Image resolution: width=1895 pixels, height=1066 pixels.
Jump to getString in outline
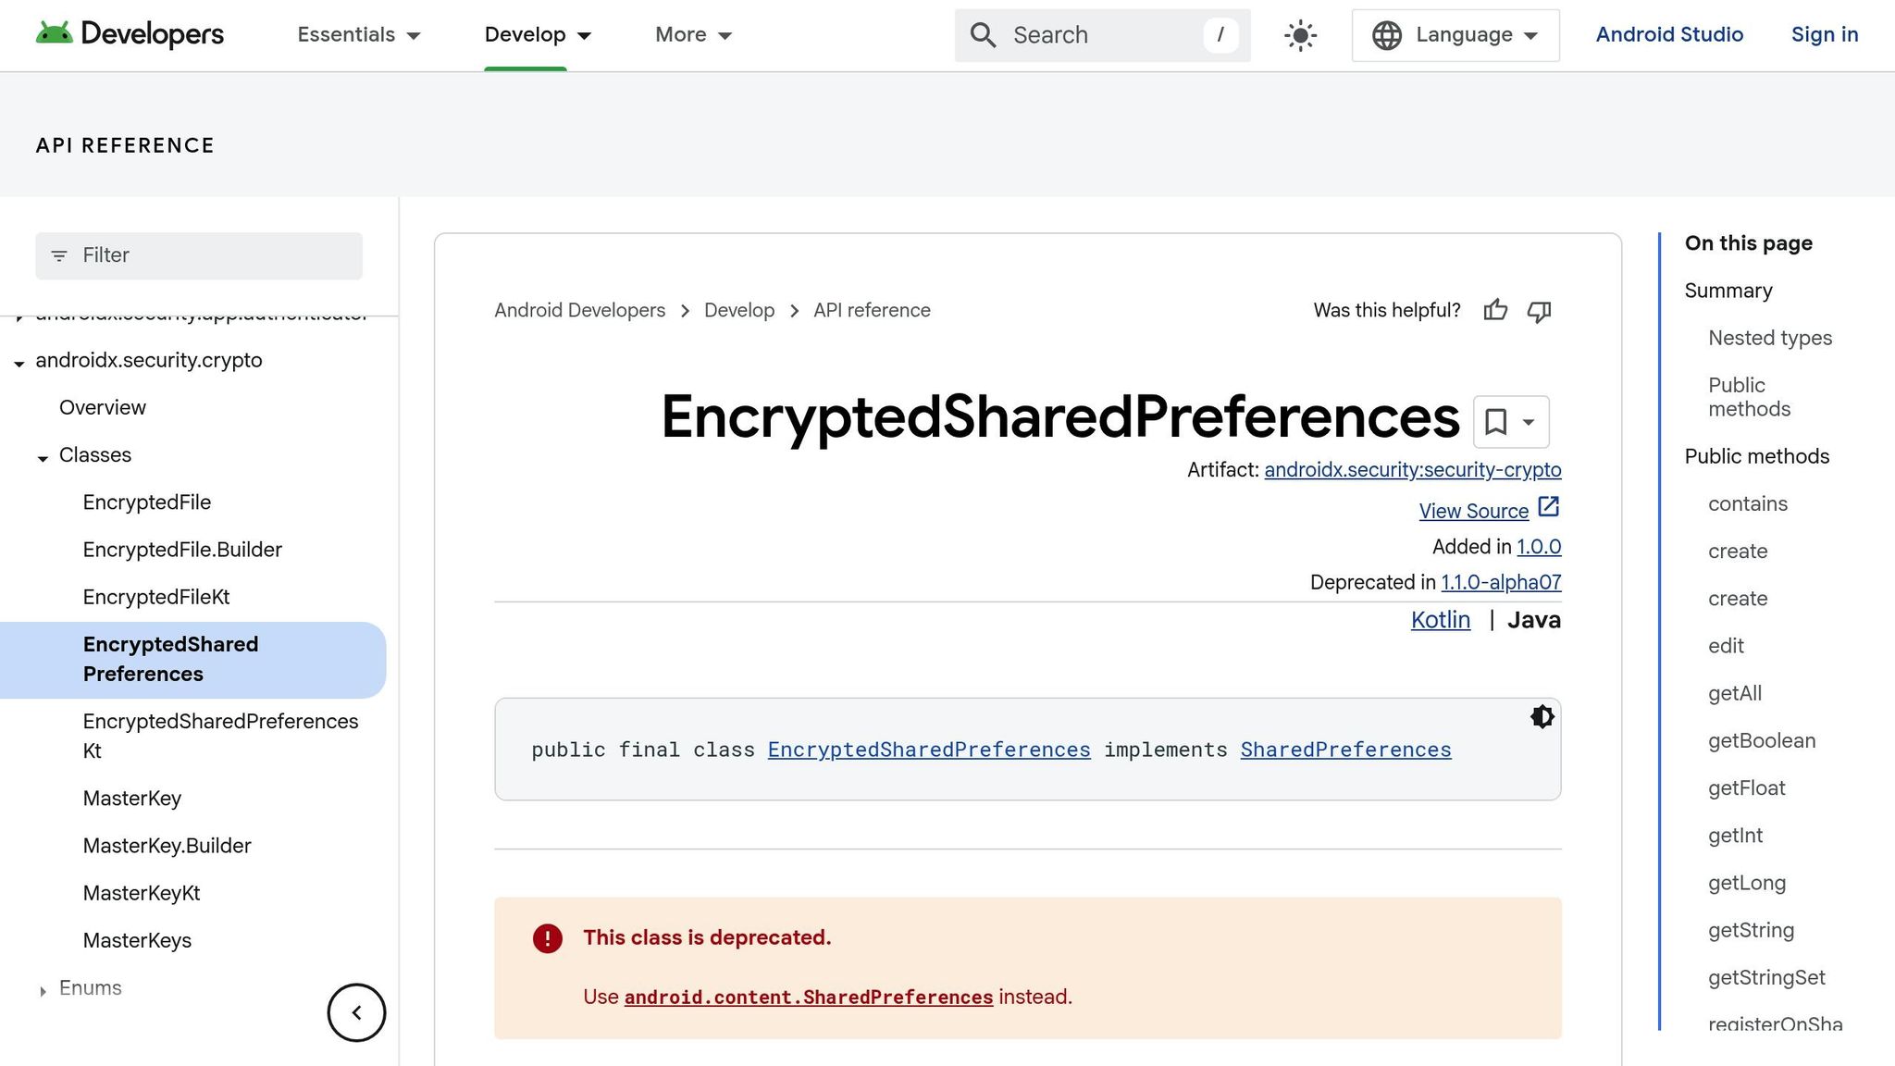[x=1752, y=930]
